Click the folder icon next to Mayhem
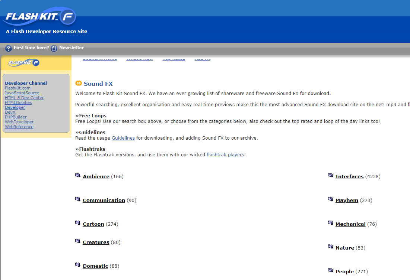Viewport: 410px width, 280px height. (331, 199)
